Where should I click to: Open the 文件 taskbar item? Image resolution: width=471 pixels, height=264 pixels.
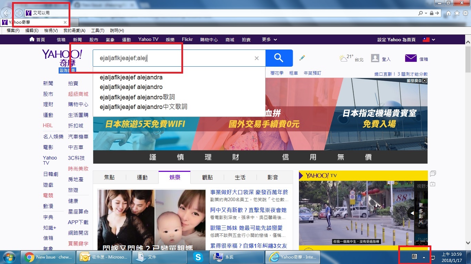click(x=160, y=257)
